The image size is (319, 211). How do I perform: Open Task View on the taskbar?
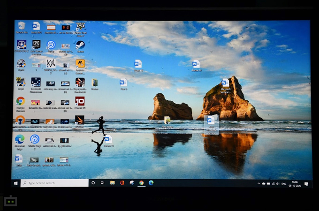(x=103, y=183)
